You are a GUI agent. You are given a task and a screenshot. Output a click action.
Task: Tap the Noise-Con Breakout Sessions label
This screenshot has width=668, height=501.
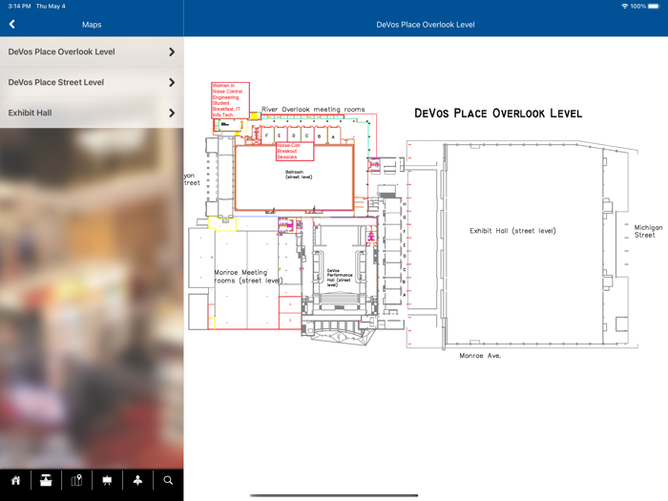[294, 151]
